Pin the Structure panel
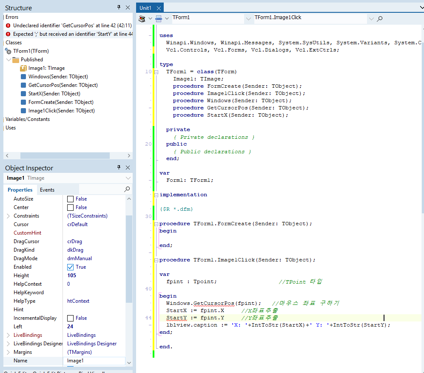 119,8
